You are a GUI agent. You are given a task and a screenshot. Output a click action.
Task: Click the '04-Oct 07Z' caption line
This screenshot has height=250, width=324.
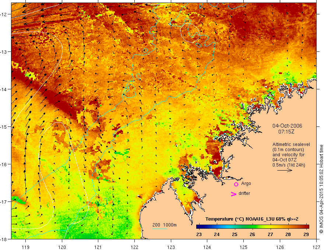pyautogui.click(x=285, y=160)
